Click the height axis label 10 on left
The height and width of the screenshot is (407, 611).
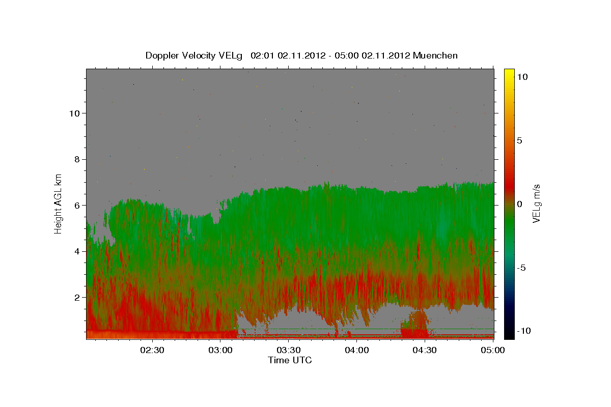click(74, 113)
